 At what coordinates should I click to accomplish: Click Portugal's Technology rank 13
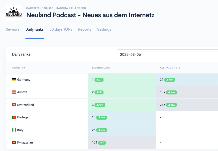tap(94, 117)
